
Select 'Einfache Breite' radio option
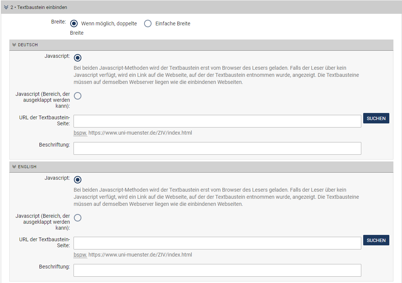[x=148, y=23]
